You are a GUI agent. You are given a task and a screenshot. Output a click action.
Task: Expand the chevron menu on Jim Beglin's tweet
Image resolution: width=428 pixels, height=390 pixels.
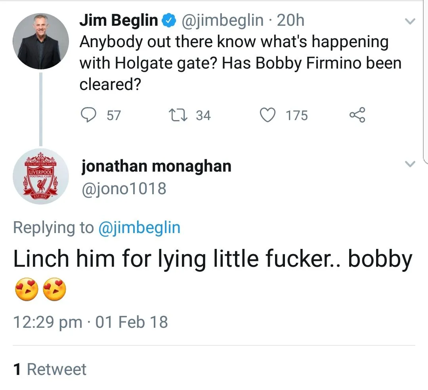410,21
